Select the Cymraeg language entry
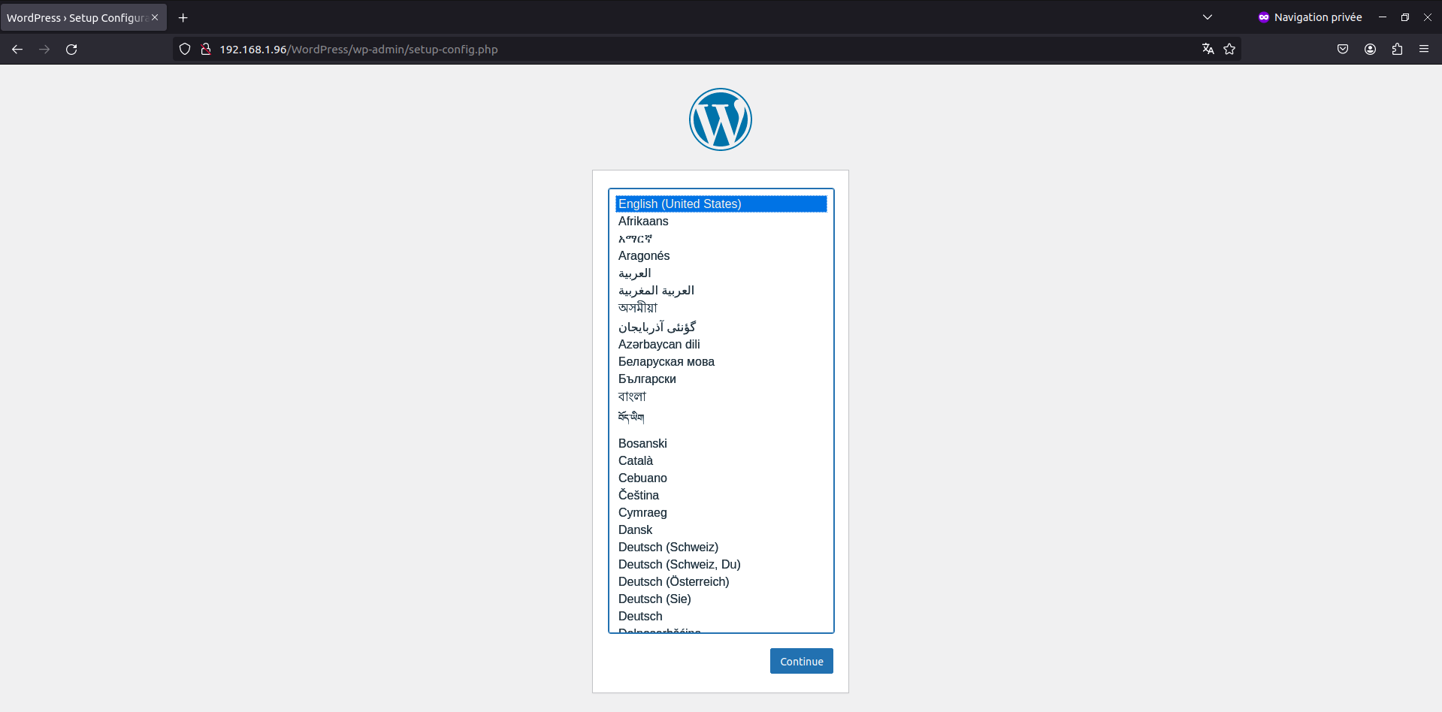 [642, 512]
